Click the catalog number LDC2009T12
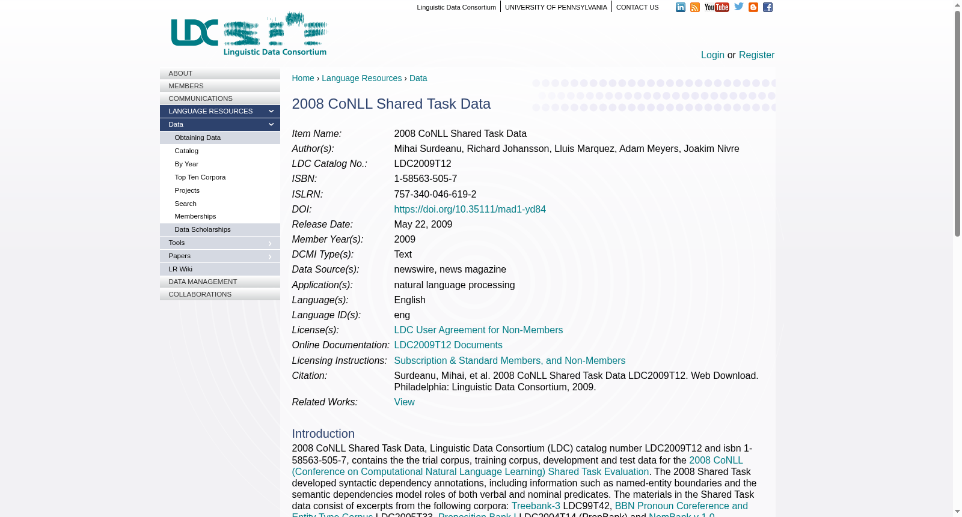Screen dimensions: 962x517 pyautogui.click(x=422, y=163)
